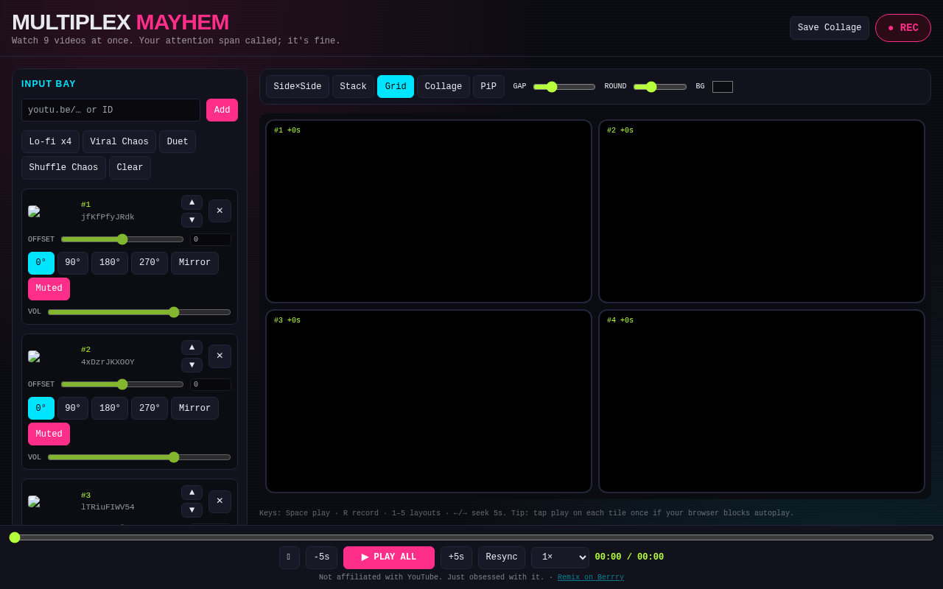Click the Save Collage button
This screenshot has width=943, height=589.
coord(830,28)
